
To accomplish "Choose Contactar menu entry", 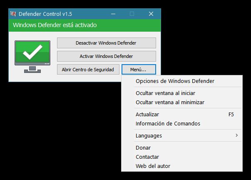I will pyautogui.click(x=182, y=157).
